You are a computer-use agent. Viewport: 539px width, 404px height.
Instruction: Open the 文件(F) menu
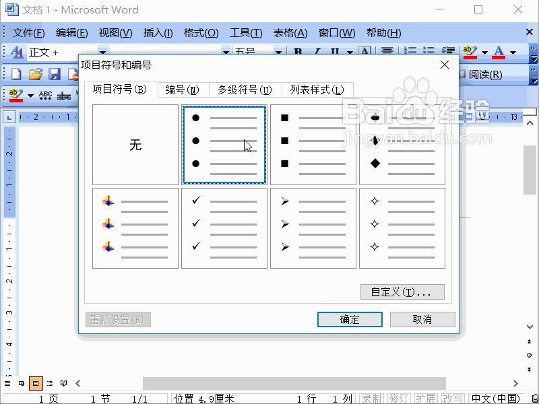(28, 33)
